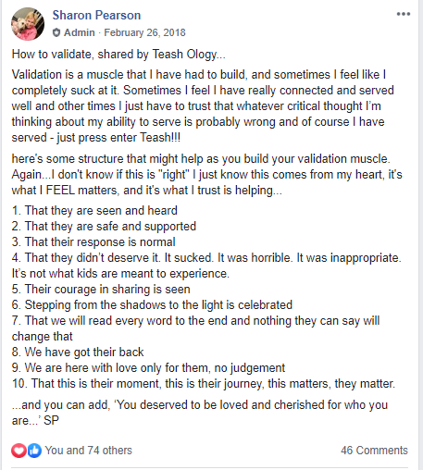Click the 'How to validate' opening line
423x470 pixels.
pos(118,55)
